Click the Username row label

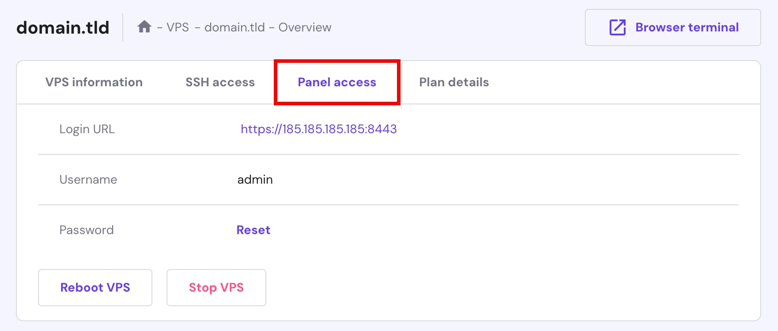point(88,179)
